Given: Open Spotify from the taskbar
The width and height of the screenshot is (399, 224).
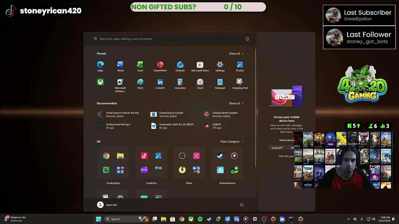Looking at the screenshot, I should click(x=200, y=219).
